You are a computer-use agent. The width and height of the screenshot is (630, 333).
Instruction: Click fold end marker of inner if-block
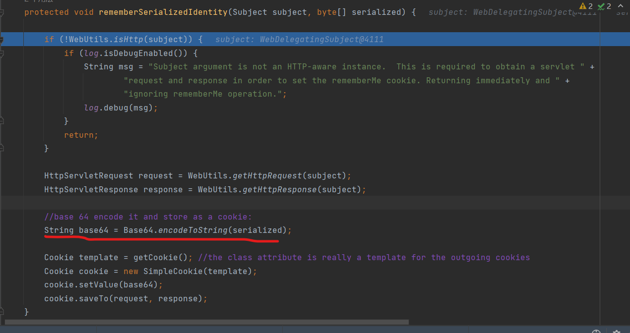coord(2,120)
